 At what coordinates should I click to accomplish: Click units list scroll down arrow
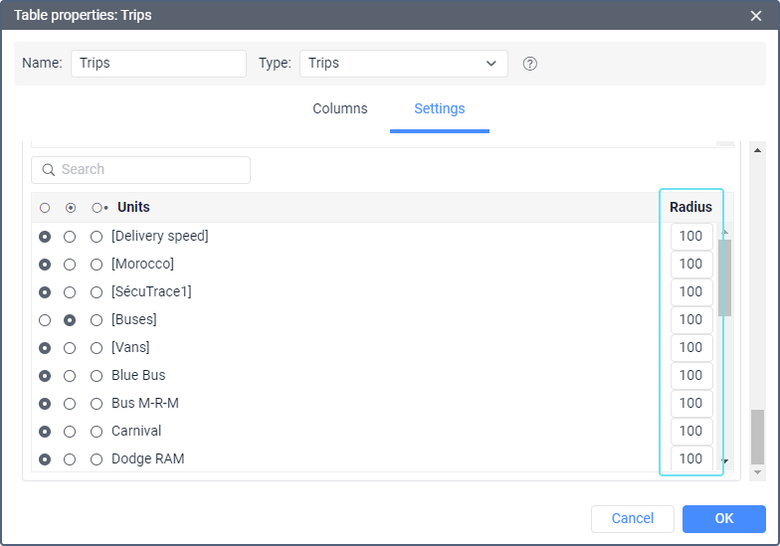725,461
